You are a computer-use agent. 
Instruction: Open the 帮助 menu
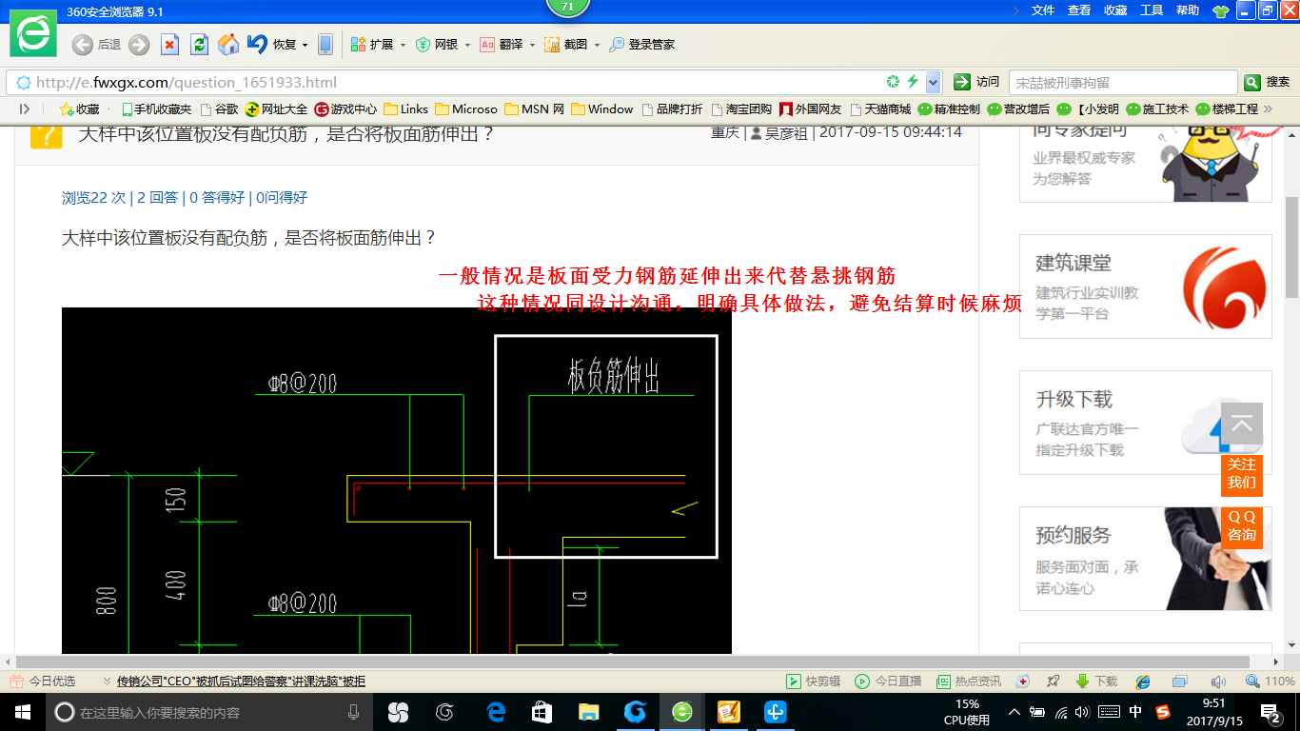coord(1188,10)
